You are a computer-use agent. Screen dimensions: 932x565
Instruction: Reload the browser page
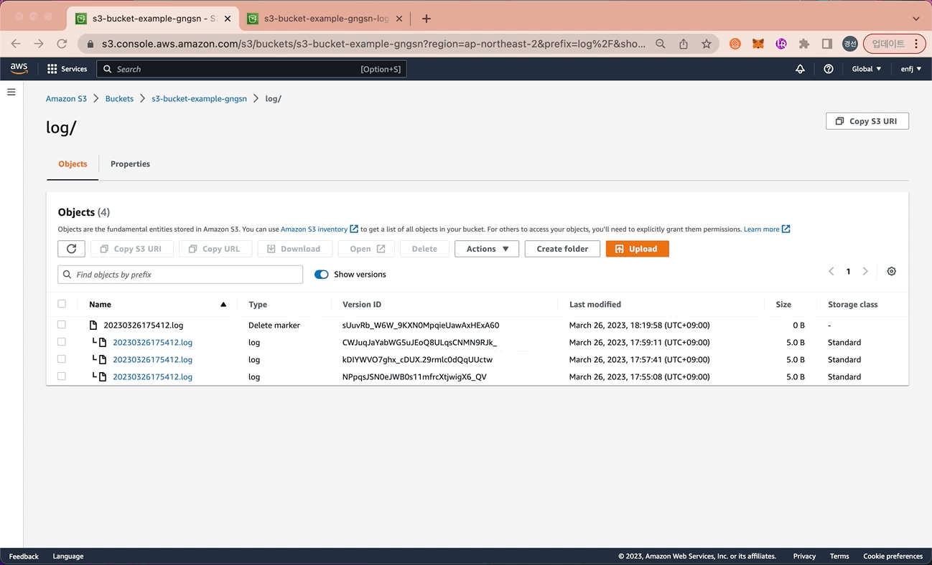[62, 44]
